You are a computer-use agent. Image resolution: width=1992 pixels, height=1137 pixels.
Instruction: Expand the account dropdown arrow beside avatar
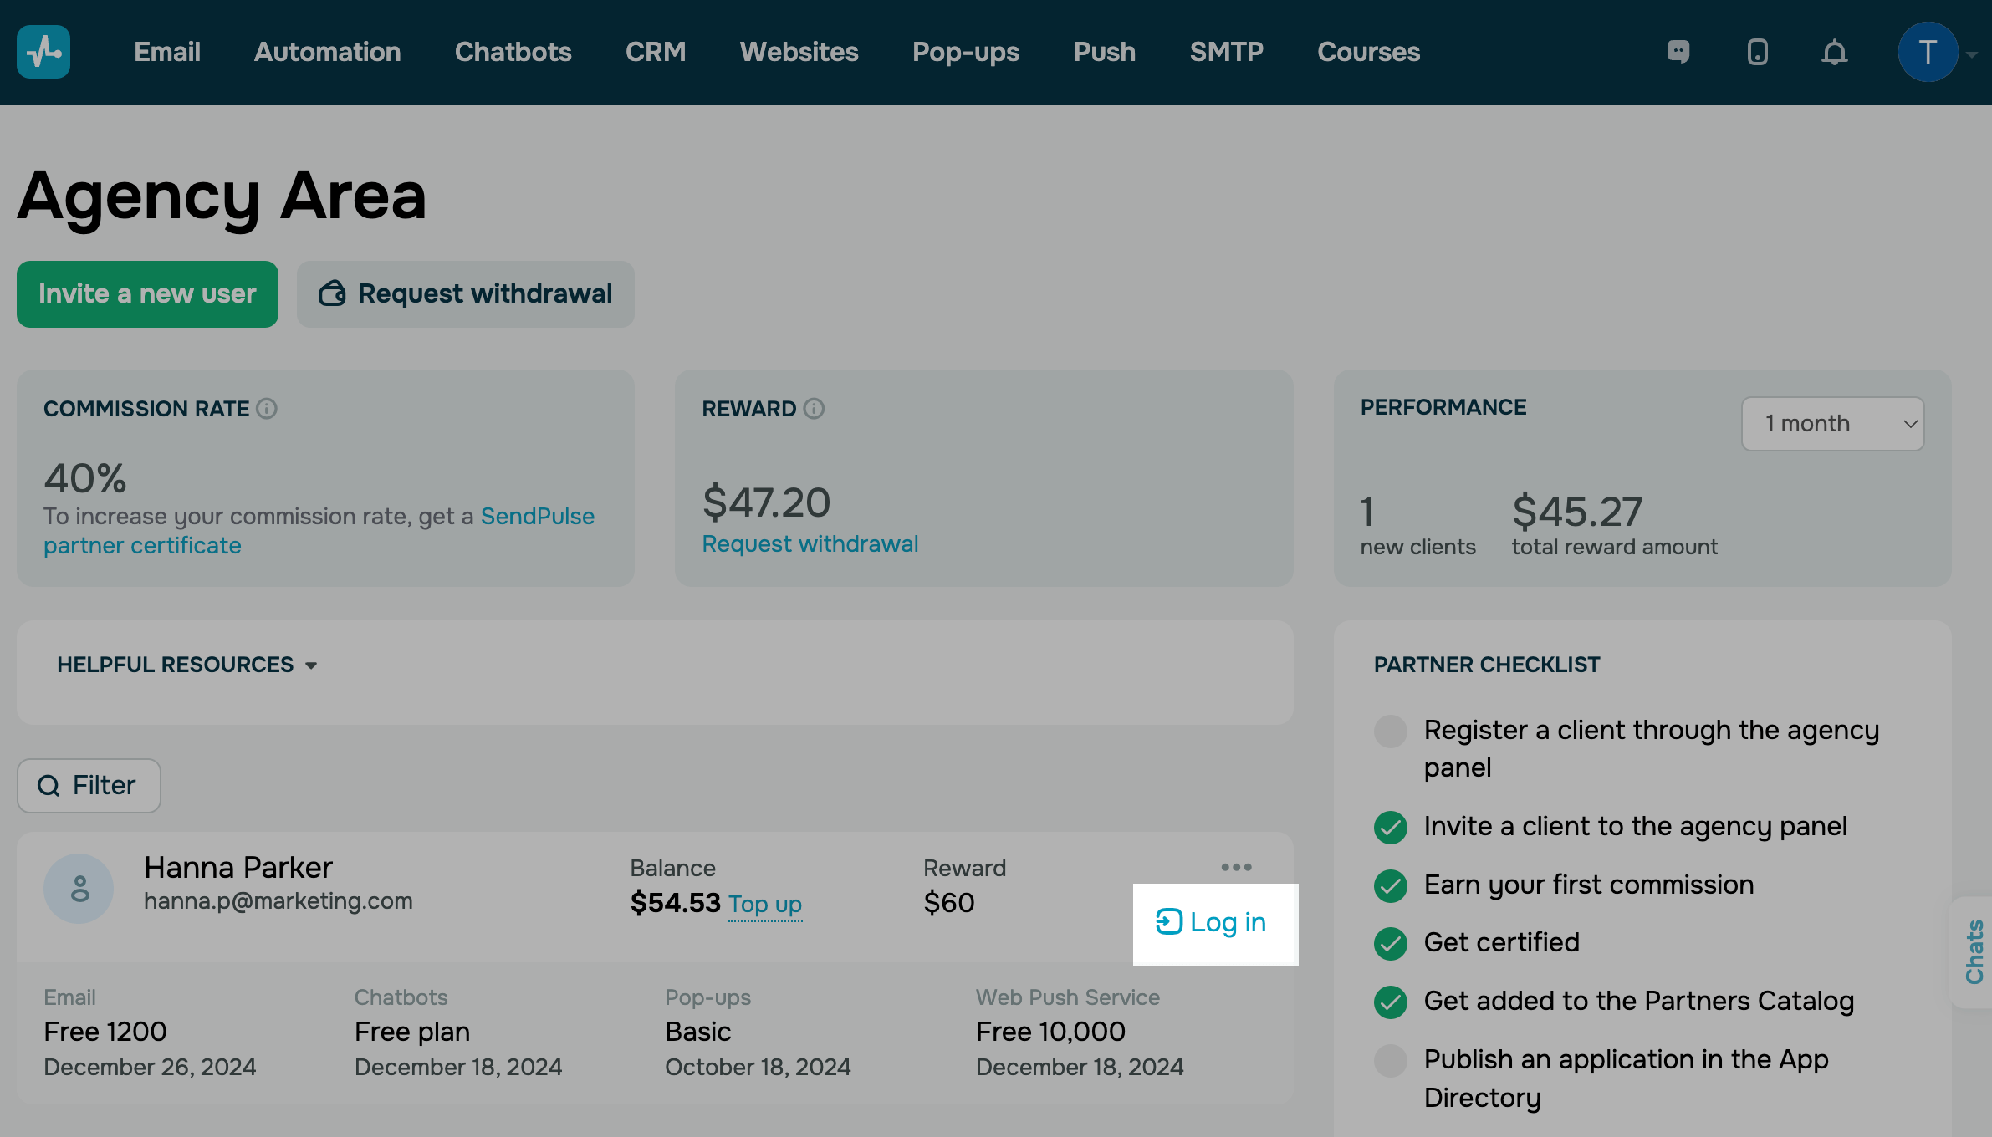point(1972,54)
